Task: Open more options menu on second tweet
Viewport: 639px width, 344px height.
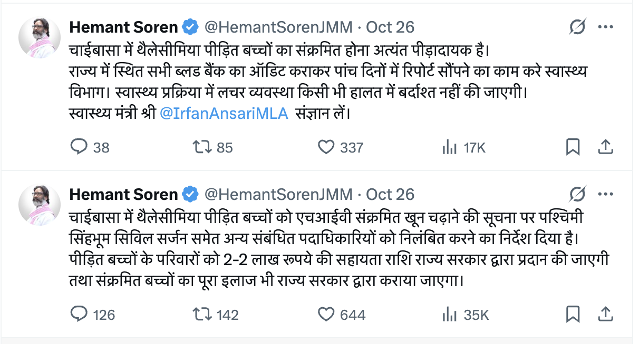Action: (x=605, y=194)
